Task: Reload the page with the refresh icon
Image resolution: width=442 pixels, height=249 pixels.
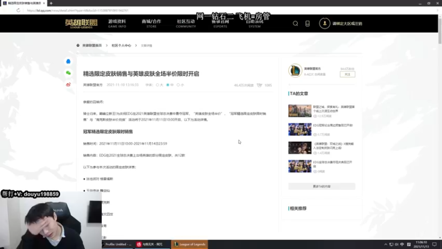Action: pos(18,11)
